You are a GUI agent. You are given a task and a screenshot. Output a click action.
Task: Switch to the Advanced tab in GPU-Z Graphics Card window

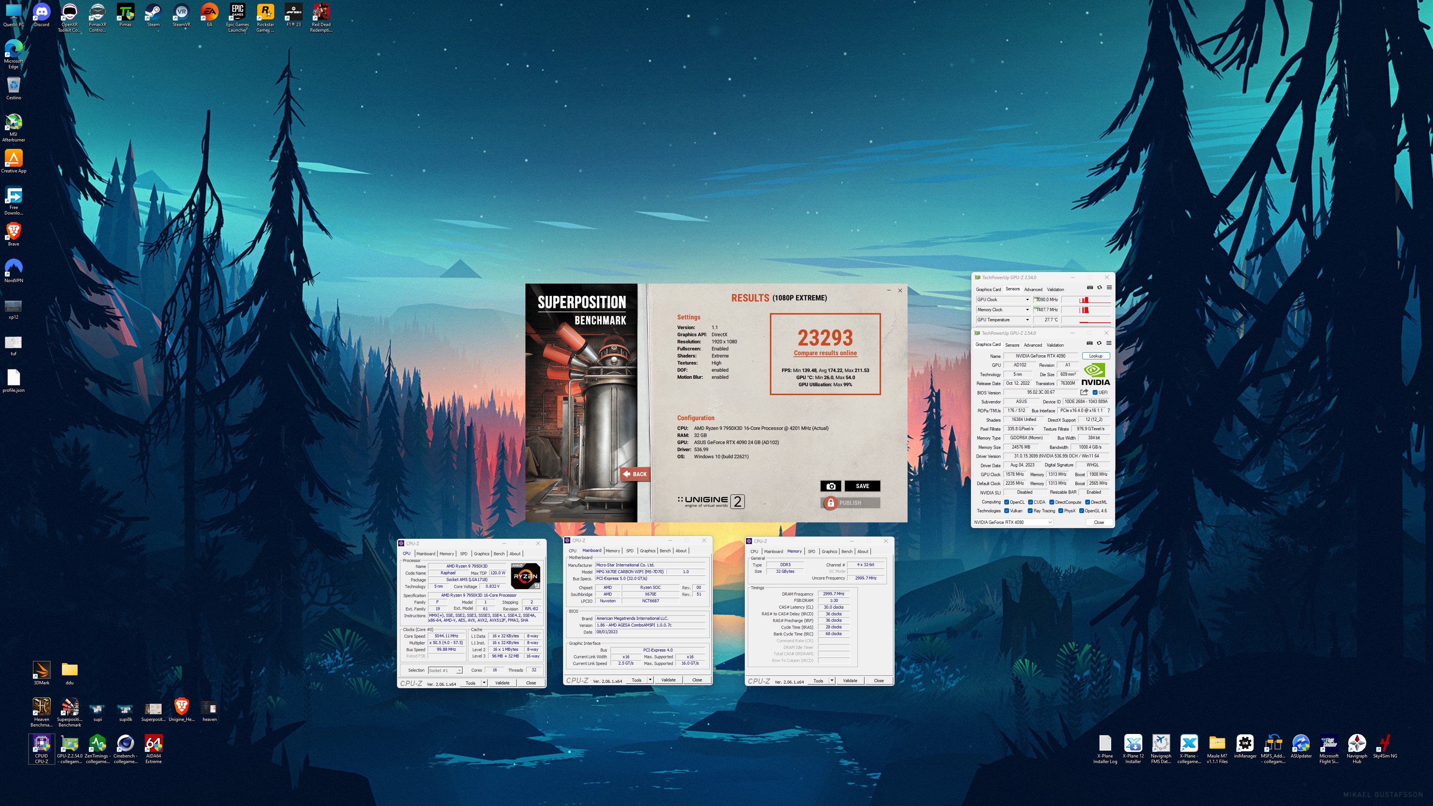tap(1033, 345)
